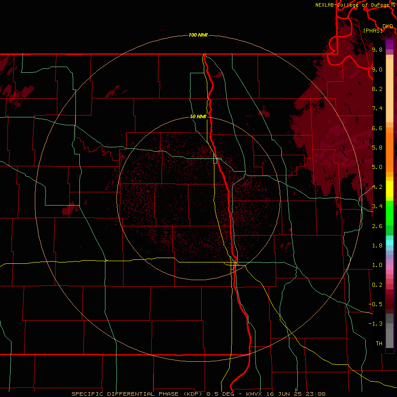Select the cyan band of the color bar
Image resolution: width=397 pixels, height=397 pixels.
click(390, 243)
